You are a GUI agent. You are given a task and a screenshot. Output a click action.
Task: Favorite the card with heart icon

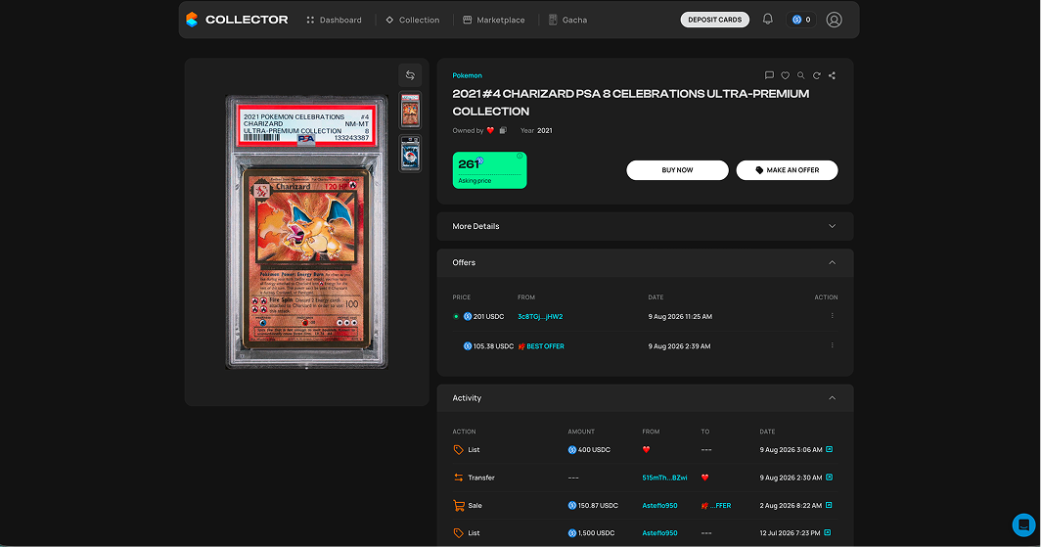coord(786,75)
